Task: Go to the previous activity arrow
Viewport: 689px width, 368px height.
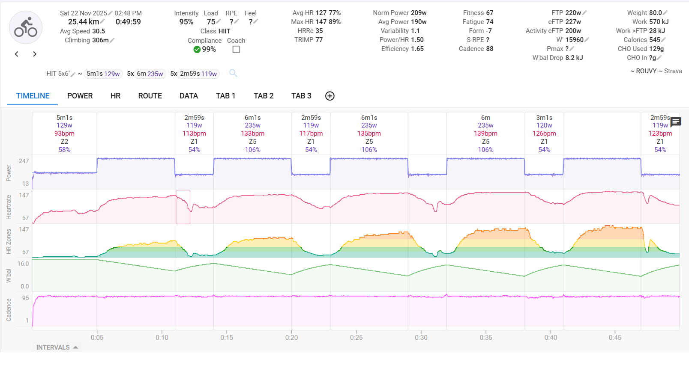Action: click(x=17, y=54)
